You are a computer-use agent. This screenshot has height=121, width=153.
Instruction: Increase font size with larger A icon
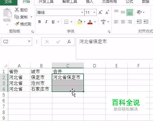point(100,13)
